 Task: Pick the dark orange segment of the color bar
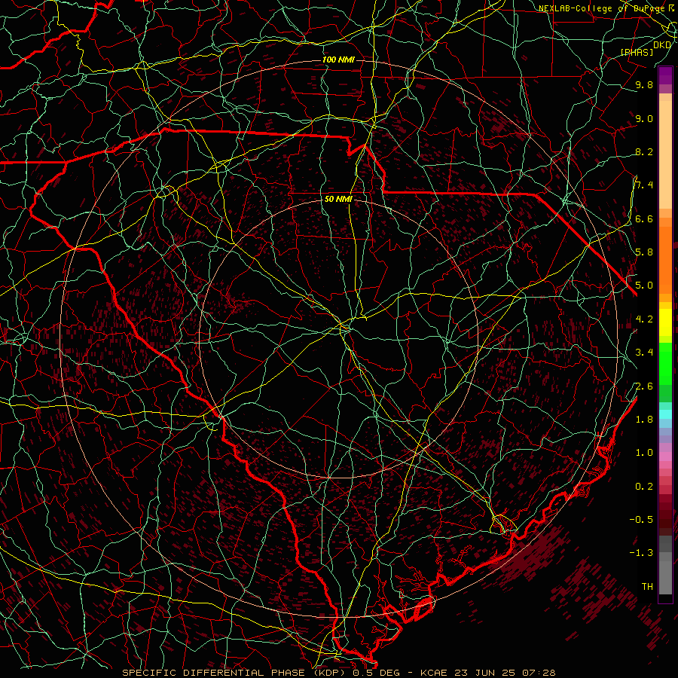point(665,260)
